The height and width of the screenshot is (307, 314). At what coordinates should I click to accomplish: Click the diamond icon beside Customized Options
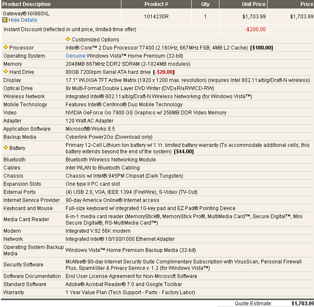[x=68, y=39]
